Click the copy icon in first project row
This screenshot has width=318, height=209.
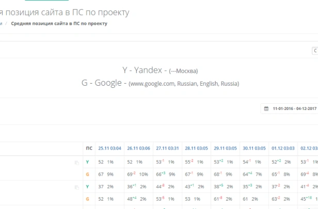(x=76, y=163)
